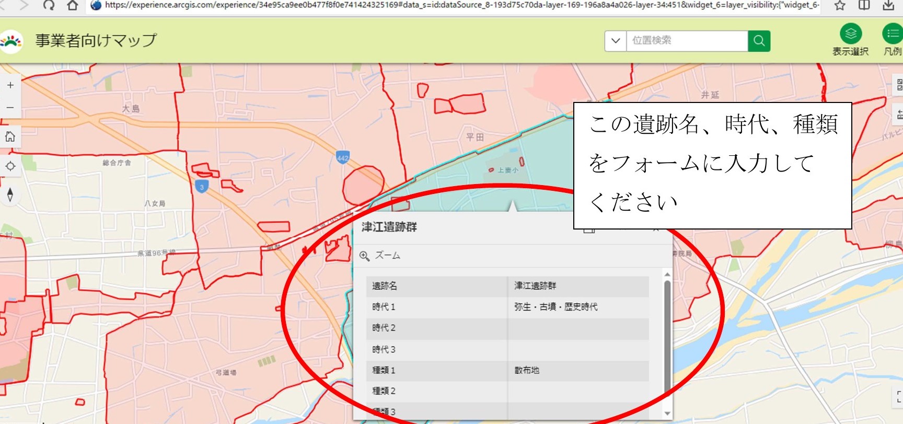Reload the page in the browser
This screenshot has width=903, height=424.
(x=49, y=5)
